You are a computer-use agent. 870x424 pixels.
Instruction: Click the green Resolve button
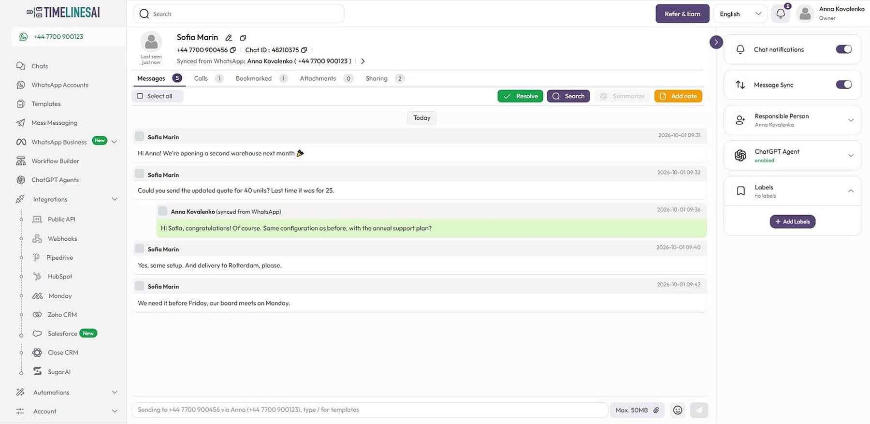[x=521, y=96]
